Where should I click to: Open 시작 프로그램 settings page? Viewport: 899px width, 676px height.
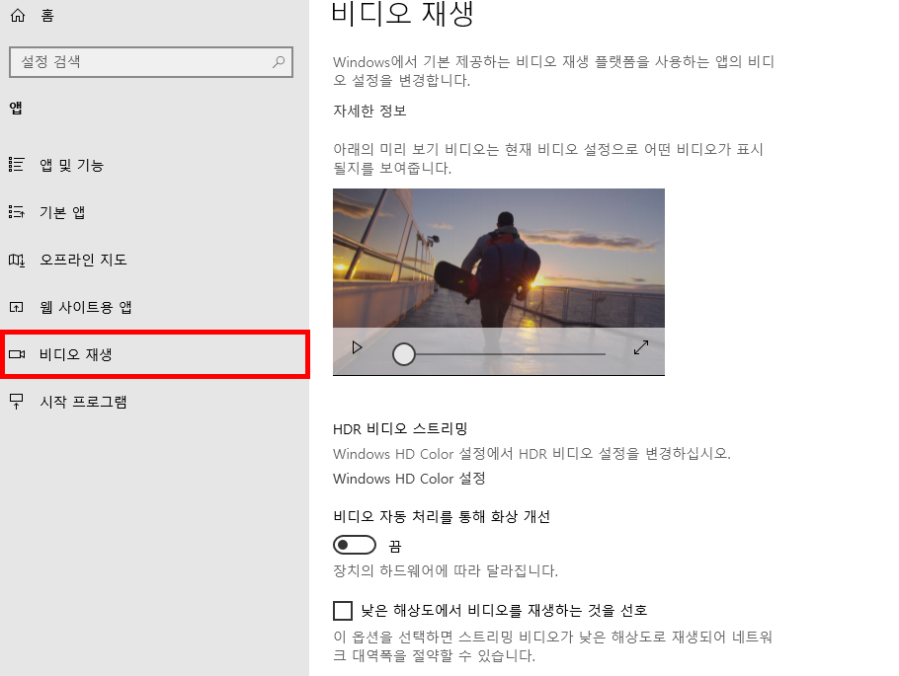[x=155, y=402]
